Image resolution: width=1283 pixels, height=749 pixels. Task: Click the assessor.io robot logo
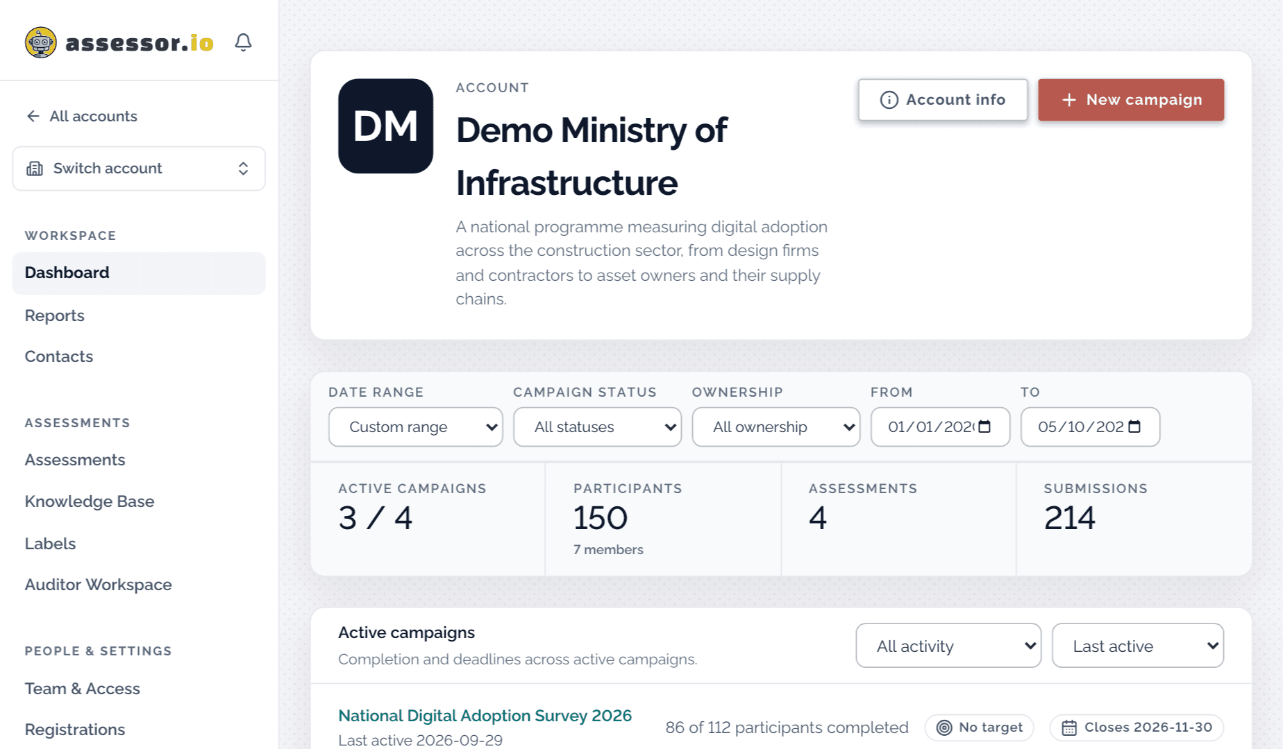pyautogui.click(x=41, y=42)
